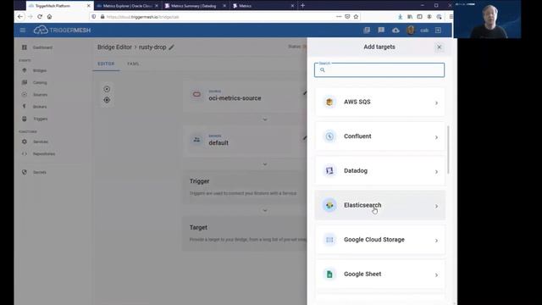The width and height of the screenshot is (542, 305).
Task: Open the chat feedback icon in header
Action: pos(381,30)
